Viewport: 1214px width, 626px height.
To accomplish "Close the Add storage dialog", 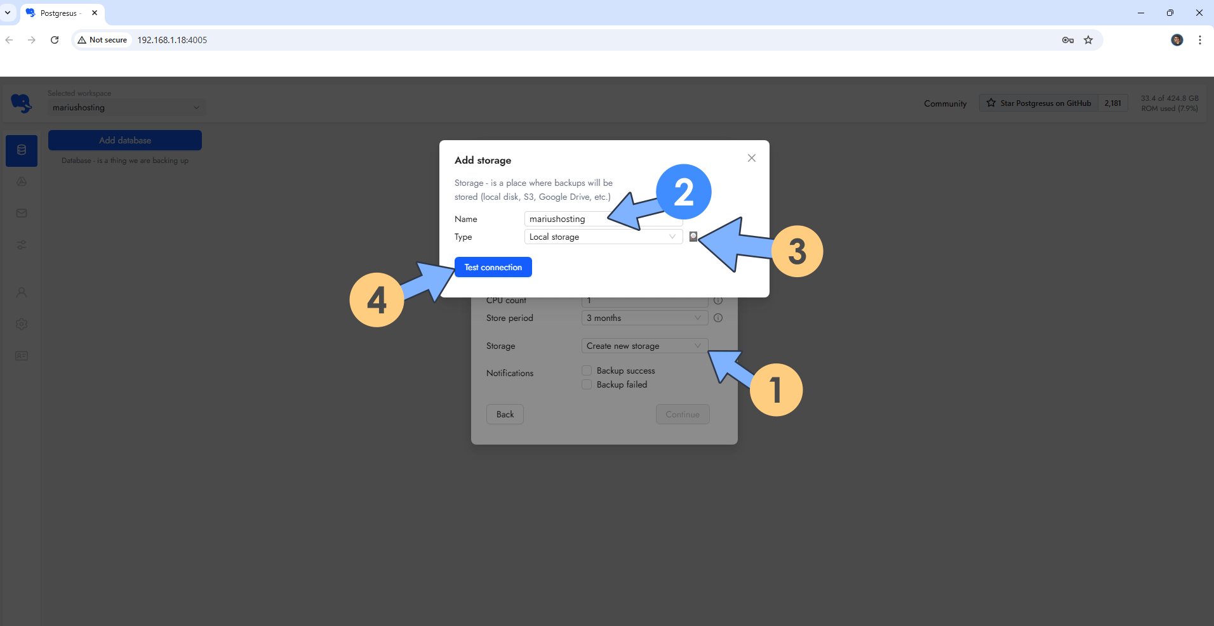I will click(751, 158).
